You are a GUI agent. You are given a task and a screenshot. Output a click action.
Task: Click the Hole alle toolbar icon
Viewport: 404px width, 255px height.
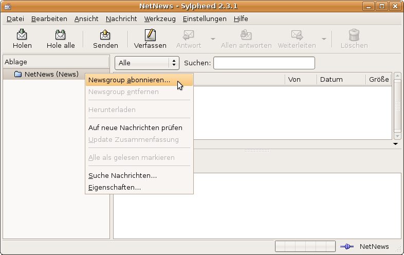(x=60, y=35)
